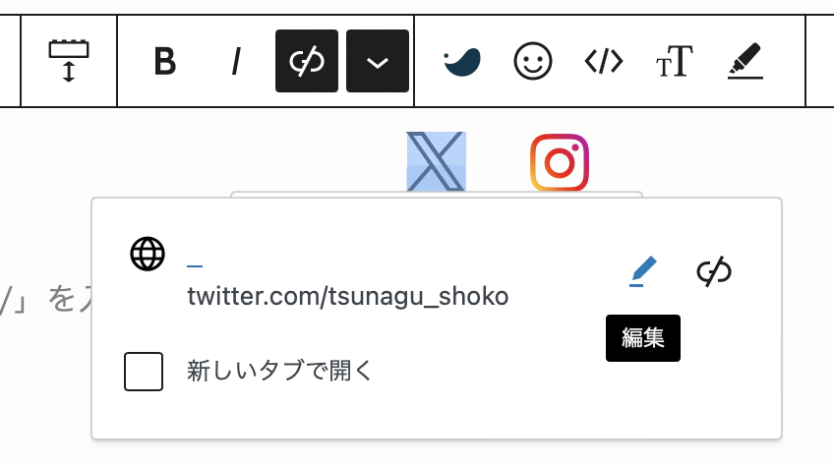
Task: Click the highlighted unlink button in toolbar
Action: coord(307,62)
